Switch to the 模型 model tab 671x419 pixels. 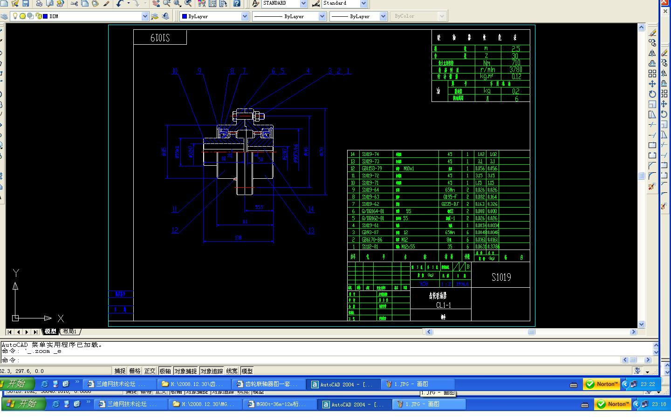coord(50,331)
